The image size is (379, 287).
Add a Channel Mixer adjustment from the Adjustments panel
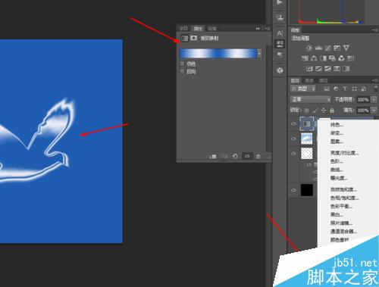pos(341,58)
